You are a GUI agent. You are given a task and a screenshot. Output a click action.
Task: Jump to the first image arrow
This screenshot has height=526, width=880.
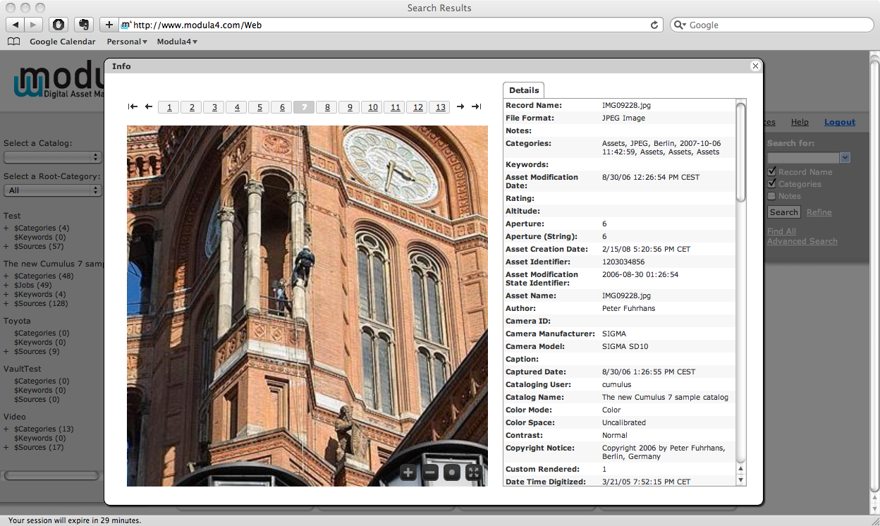[x=133, y=107]
